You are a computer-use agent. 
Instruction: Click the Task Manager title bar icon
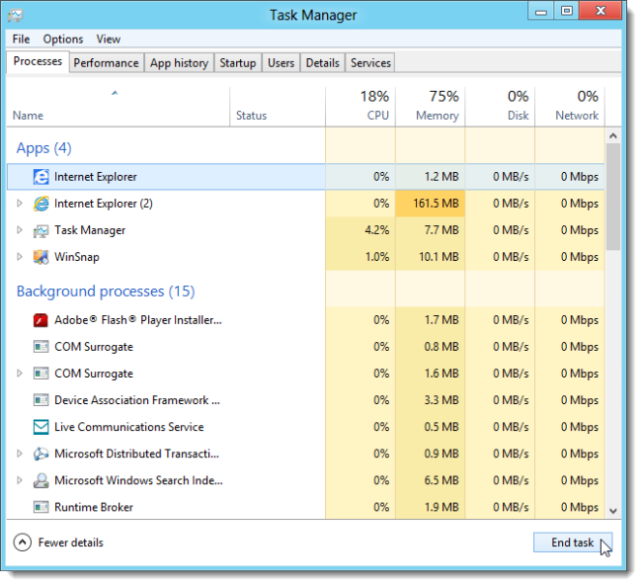pyautogui.click(x=15, y=16)
